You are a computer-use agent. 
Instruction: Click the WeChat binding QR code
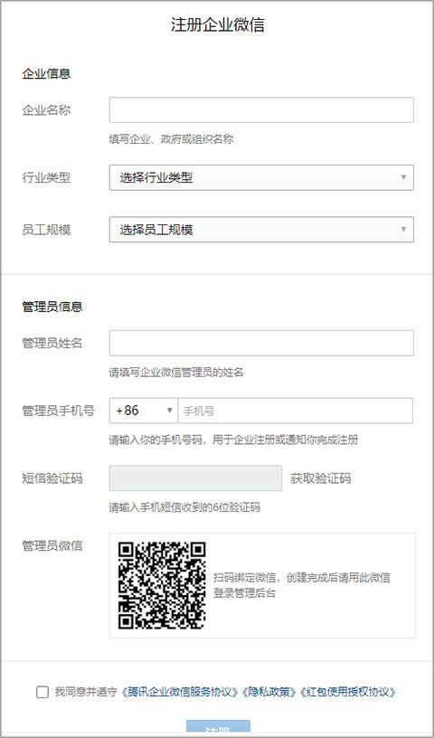coord(162,585)
